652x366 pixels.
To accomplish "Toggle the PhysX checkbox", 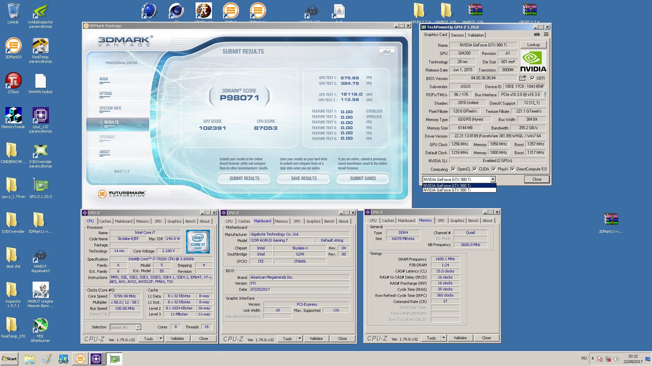I will [494, 169].
